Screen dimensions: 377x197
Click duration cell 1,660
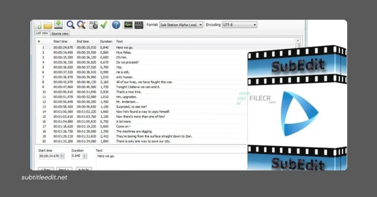104,112
